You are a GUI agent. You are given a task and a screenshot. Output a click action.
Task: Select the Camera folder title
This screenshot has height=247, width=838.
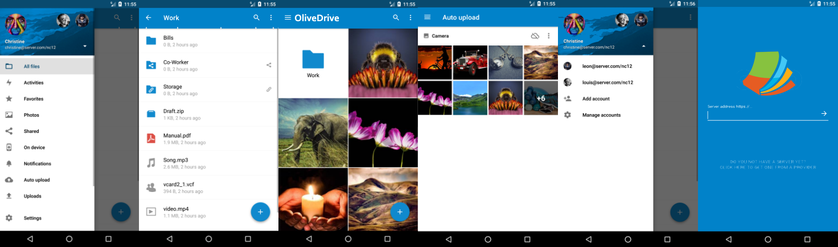coord(440,36)
